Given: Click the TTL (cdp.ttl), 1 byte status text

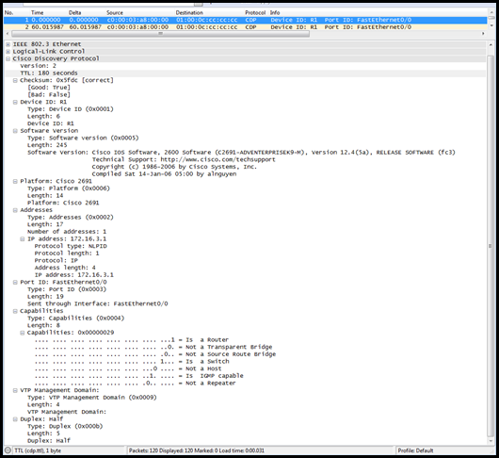Looking at the screenshot, I should 38,450.
